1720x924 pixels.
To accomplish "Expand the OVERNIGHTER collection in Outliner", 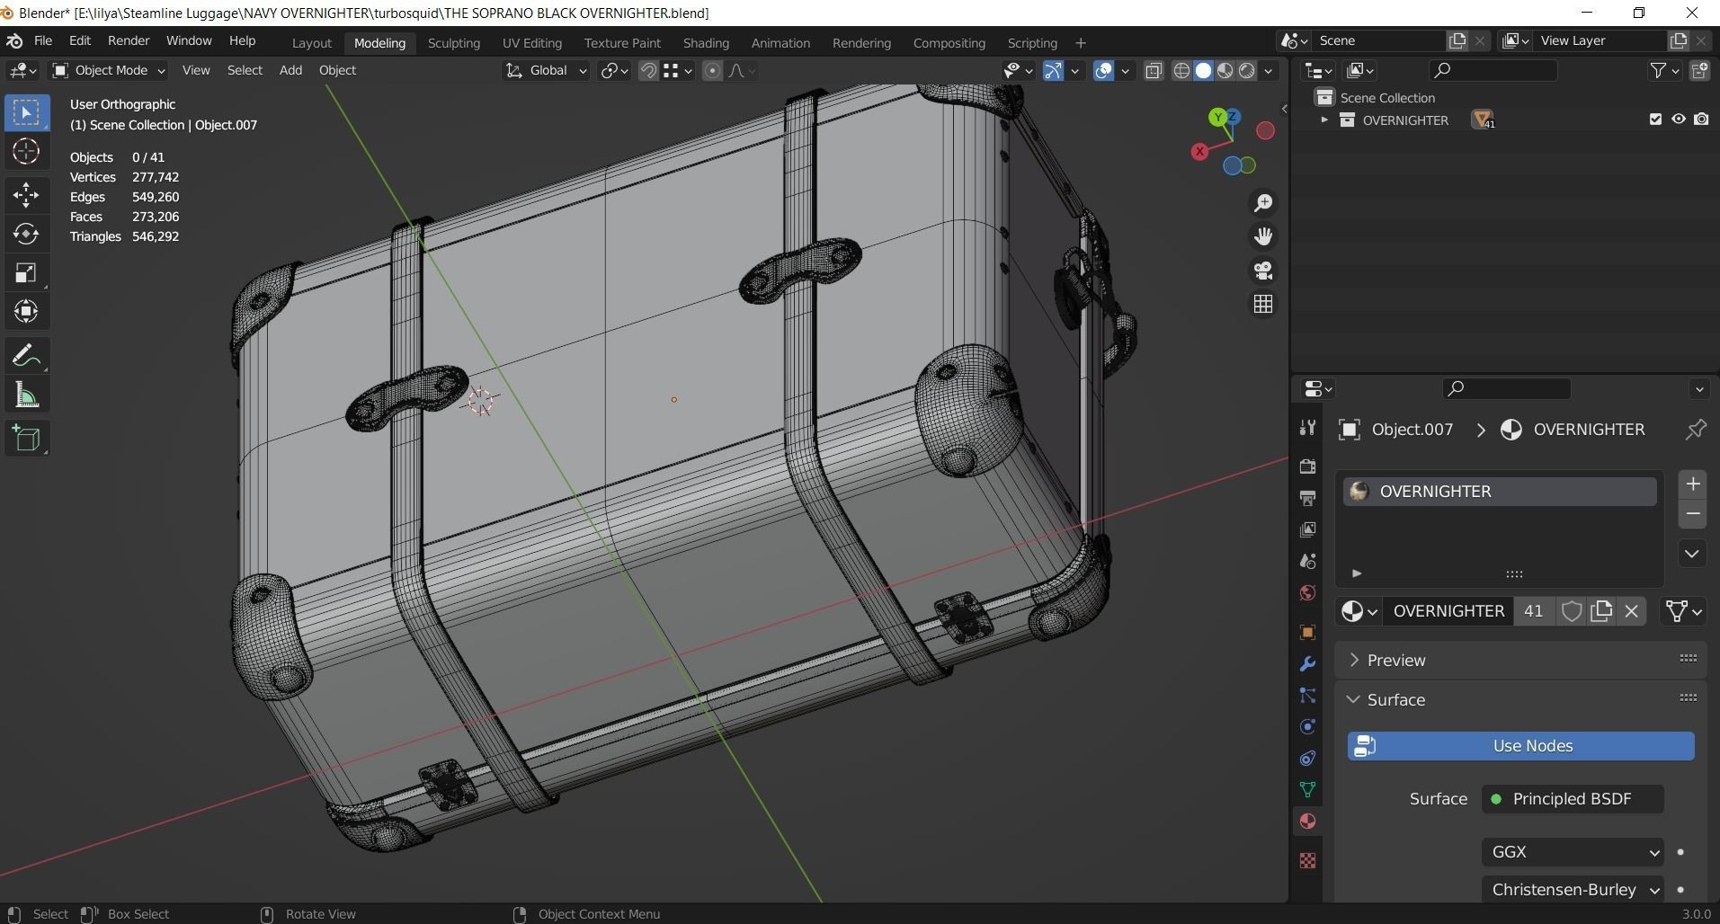I will coord(1323,120).
